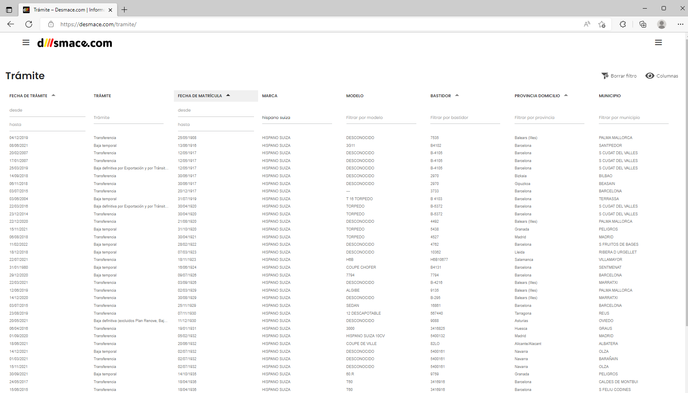Open browser Collections panel
This screenshot has height=393, width=688.
pos(643,24)
